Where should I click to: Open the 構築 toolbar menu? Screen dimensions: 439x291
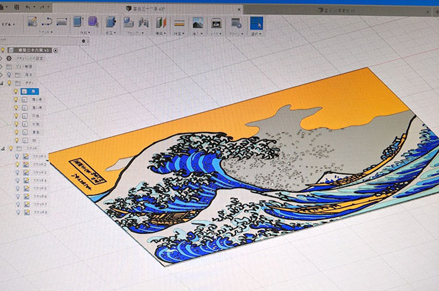161,34
